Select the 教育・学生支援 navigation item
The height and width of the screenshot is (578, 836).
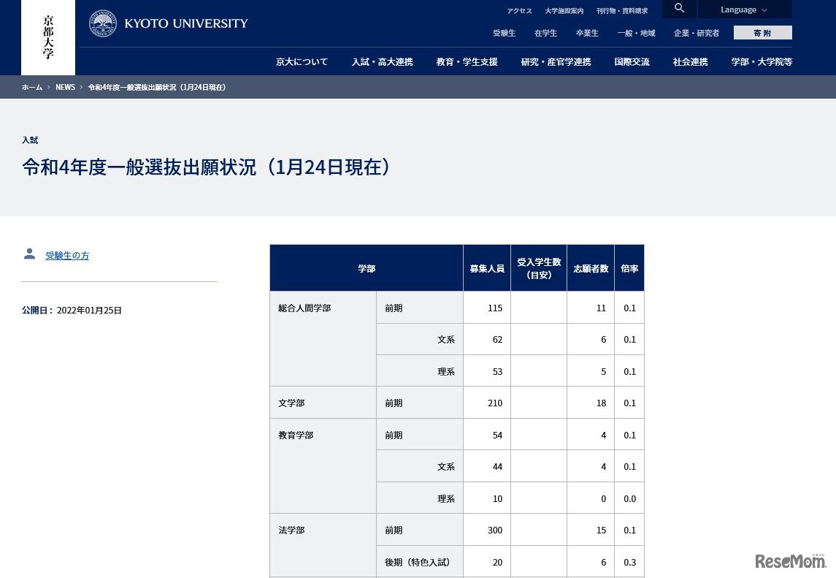pyautogui.click(x=467, y=61)
